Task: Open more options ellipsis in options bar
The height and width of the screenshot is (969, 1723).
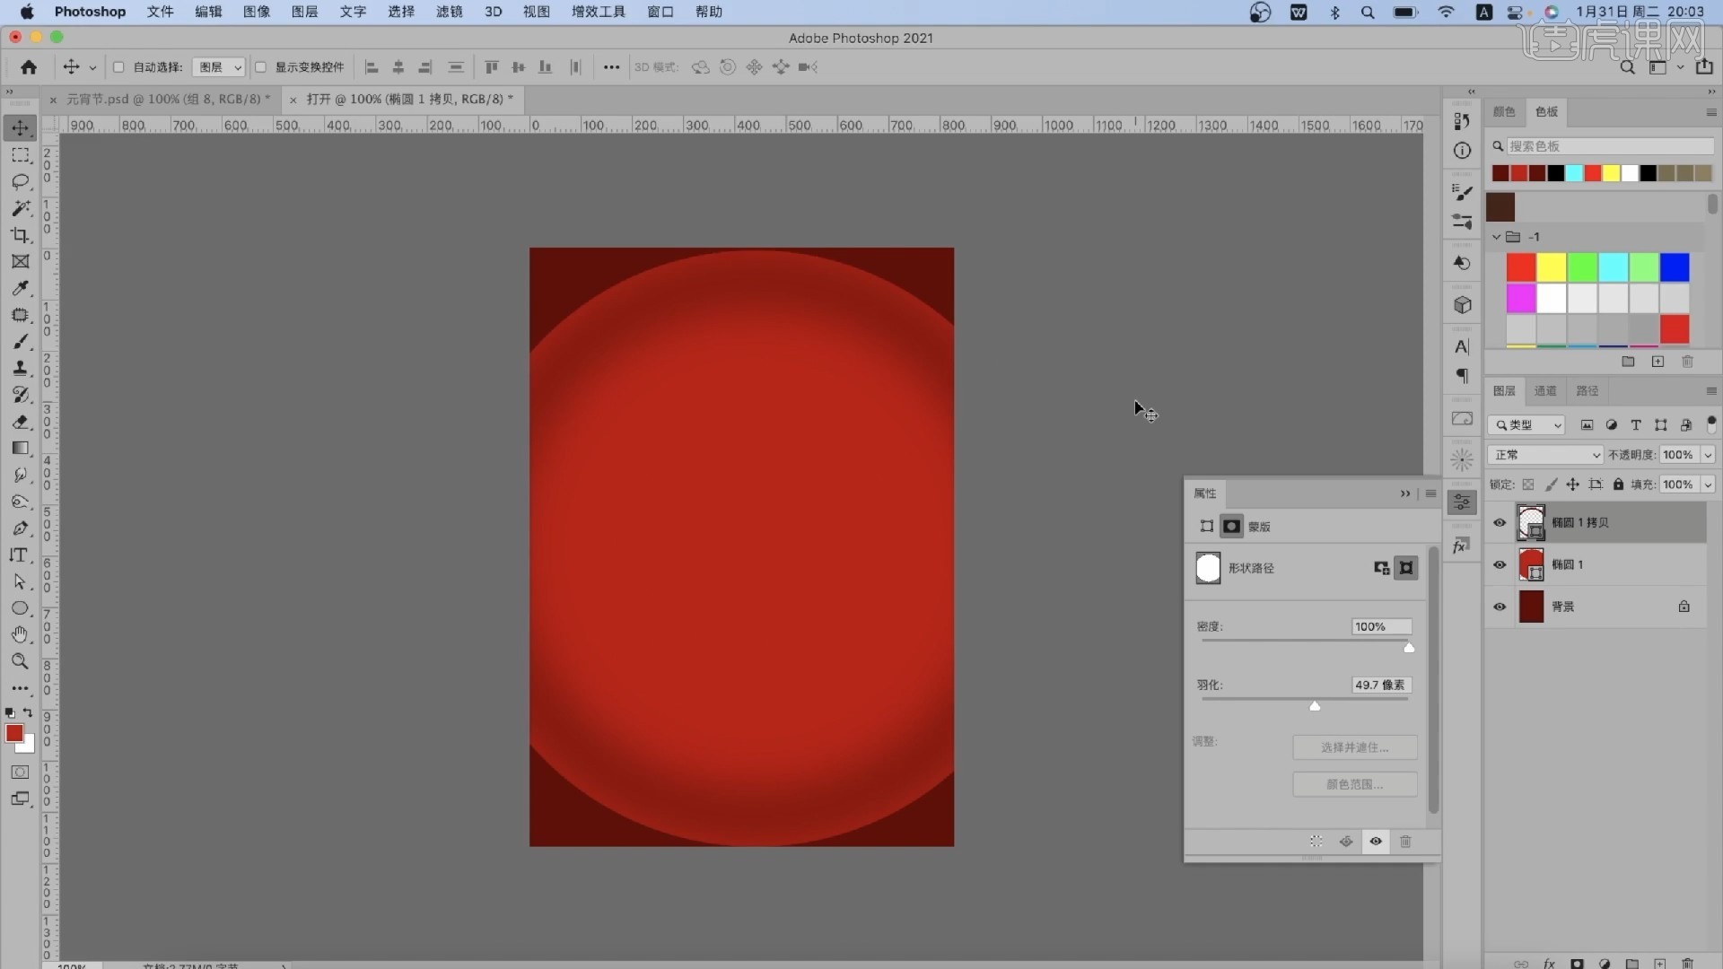Action: pyautogui.click(x=611, y=67)
